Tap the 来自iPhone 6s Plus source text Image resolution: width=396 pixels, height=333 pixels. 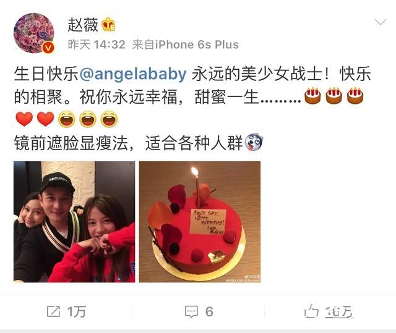click(186, 45)
